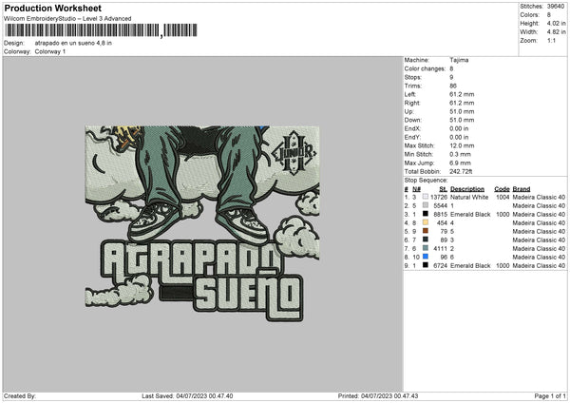Click the Description column header
This screenshot has height=403, width=570.
click(467, 189)
